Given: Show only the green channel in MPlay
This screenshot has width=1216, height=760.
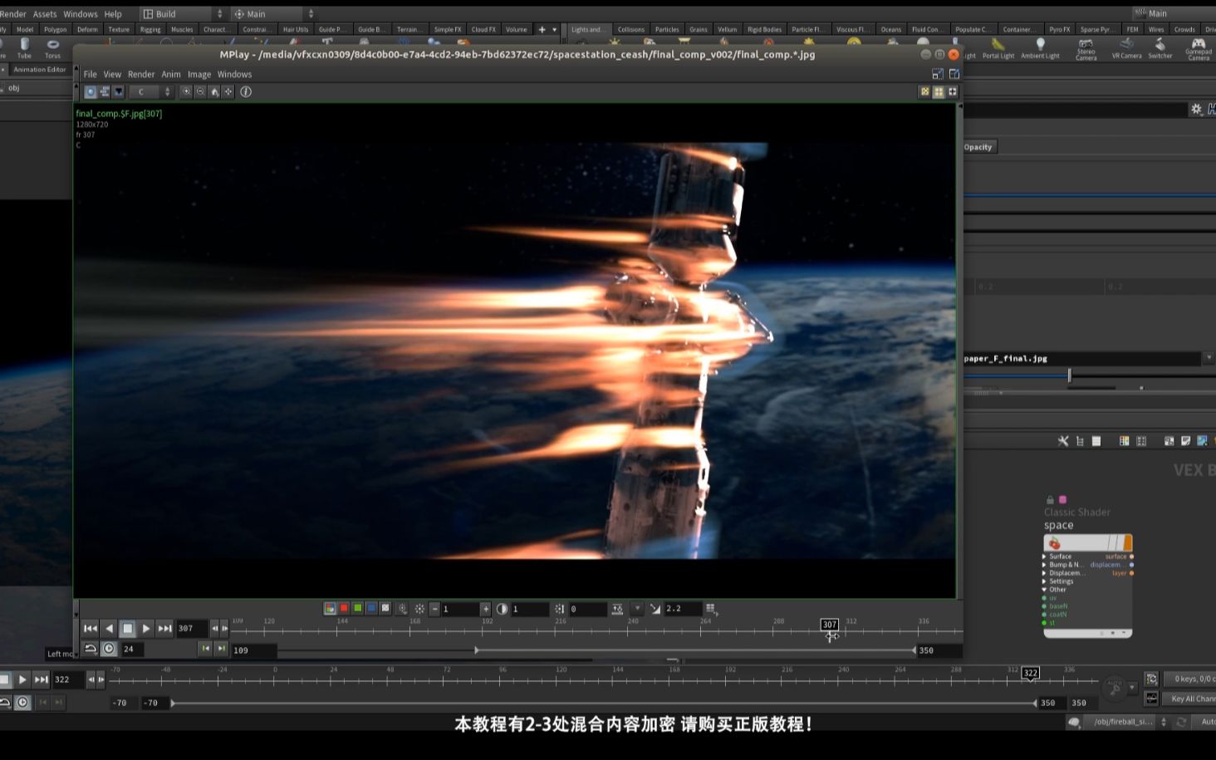Looking at the screenshot, I should click(358, 609).
